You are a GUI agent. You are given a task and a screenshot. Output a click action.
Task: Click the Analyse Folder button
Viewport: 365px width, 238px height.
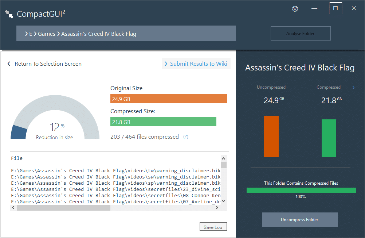pyautogui.click(x=300, y=33)
